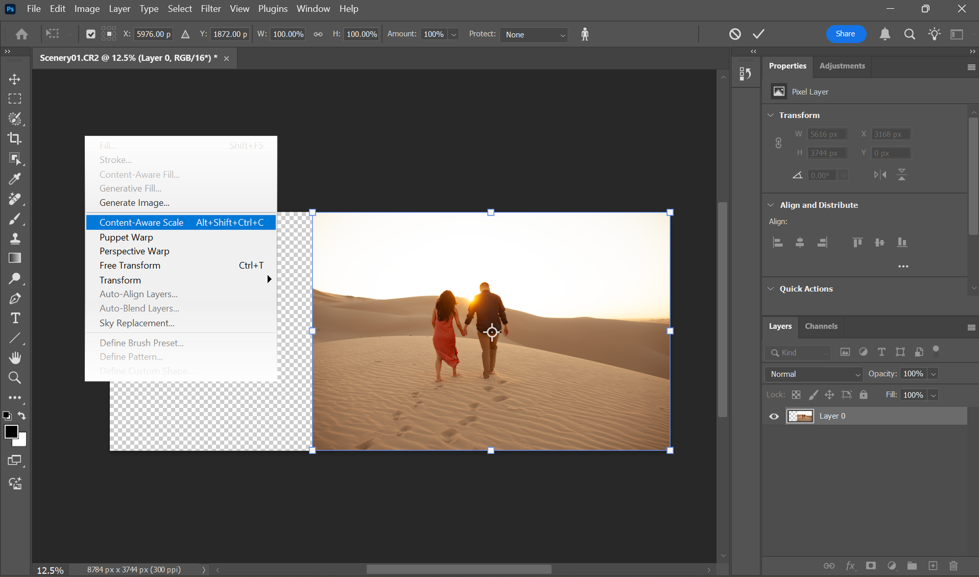Screen dimensions: 979x577
Task: Select the Crop tool
Action: [15, 138]
